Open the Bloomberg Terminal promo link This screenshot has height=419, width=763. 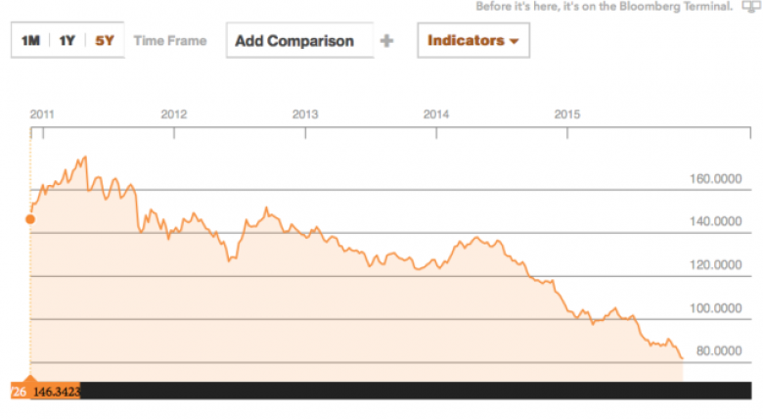click(x=604, y=6)
